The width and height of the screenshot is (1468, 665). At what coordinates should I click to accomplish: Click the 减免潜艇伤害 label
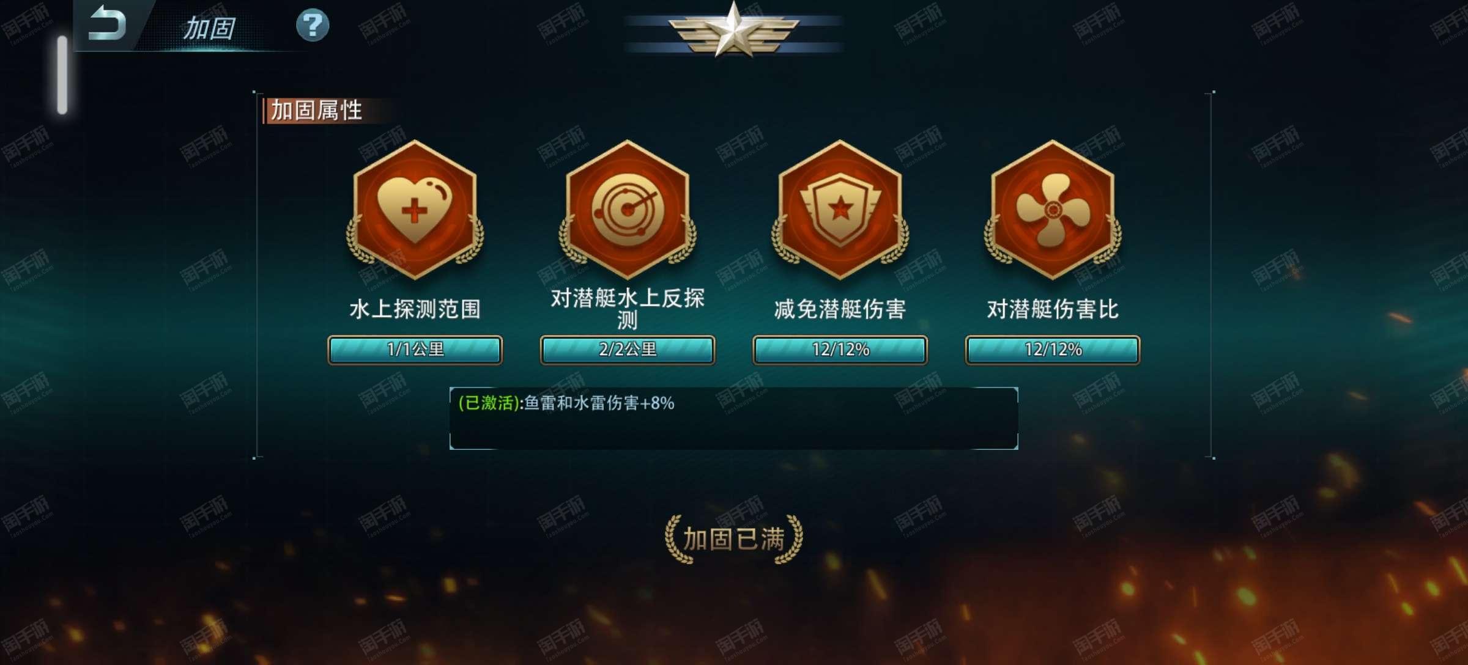[x=840, y=309]
